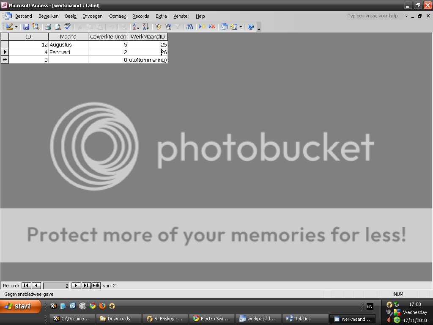Click the WerkMaandID value 25

click(148, 44)
